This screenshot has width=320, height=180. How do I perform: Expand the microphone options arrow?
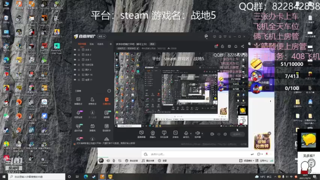pos(191,134)
